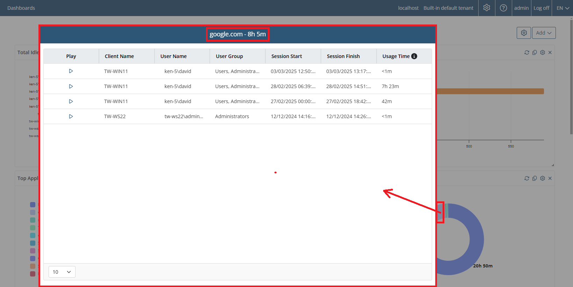Open the rows-per-page dropdown showing 10
This screenshot has height=287, width=573.
pos(62,272)
